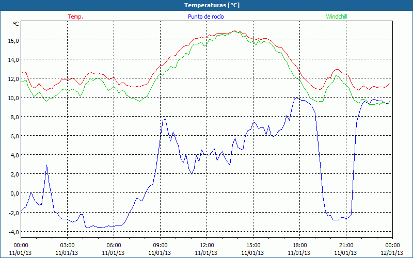Click the dew point peak just before 18:00

[x=297, y=98]
